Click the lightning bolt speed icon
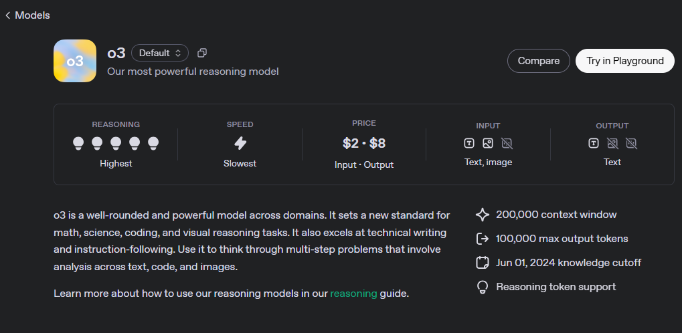Viewport: 682px width, 333px height. pos(240,143)
